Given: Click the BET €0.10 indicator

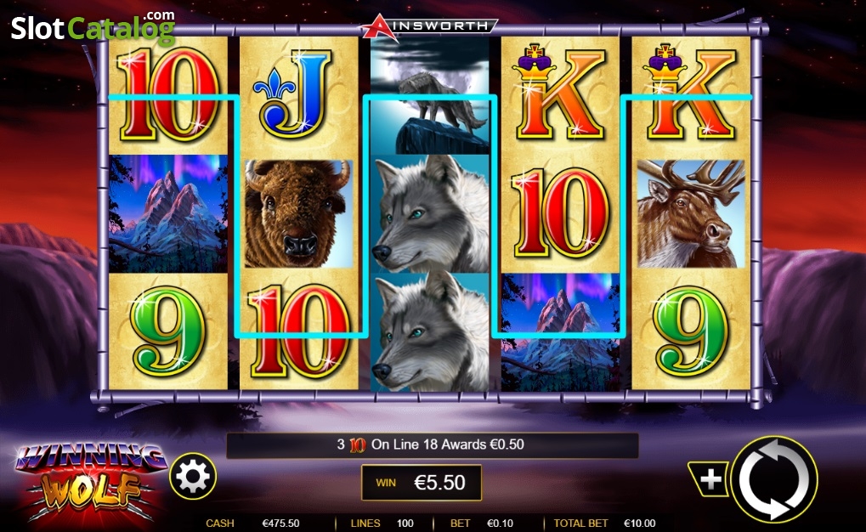Looking at the screenshot, I should (482, 524).
